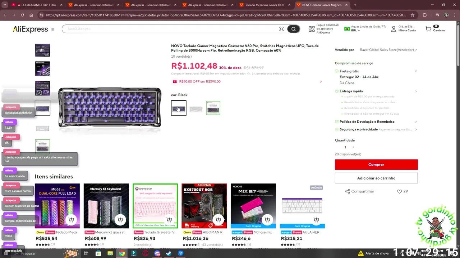
Task: Open a new browser tab
Action: point(355,5)
